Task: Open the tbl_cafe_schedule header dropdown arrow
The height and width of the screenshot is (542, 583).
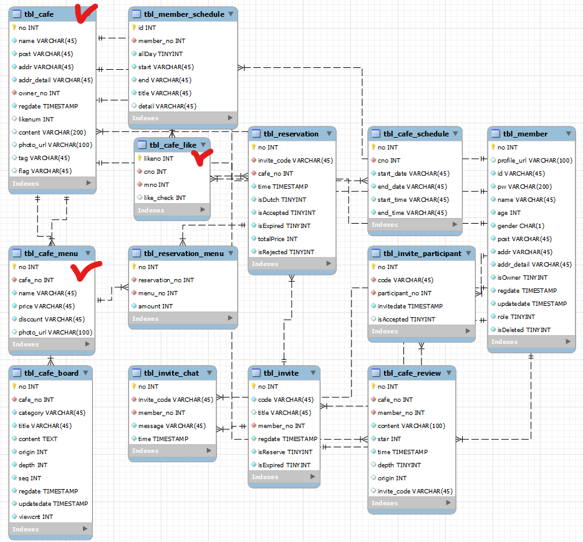Action: tap(455, 133)
